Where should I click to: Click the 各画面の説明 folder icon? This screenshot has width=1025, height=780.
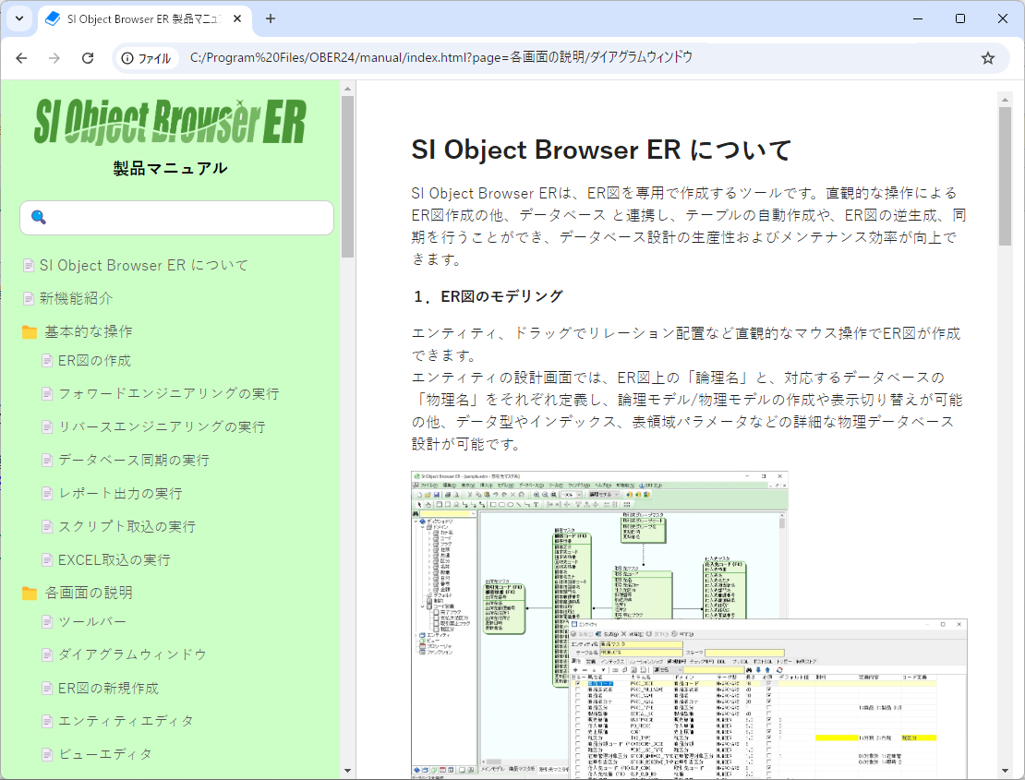(x=30, y=593)
